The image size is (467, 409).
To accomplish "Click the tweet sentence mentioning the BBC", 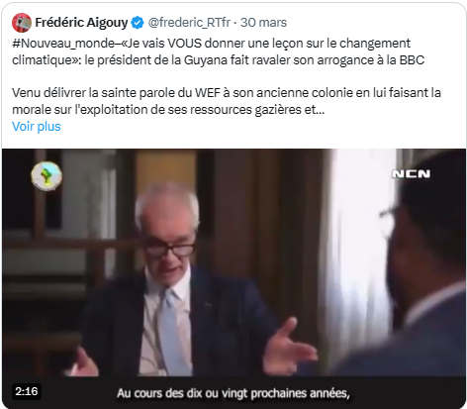I will pyautogui.click(x=219, y=51).
